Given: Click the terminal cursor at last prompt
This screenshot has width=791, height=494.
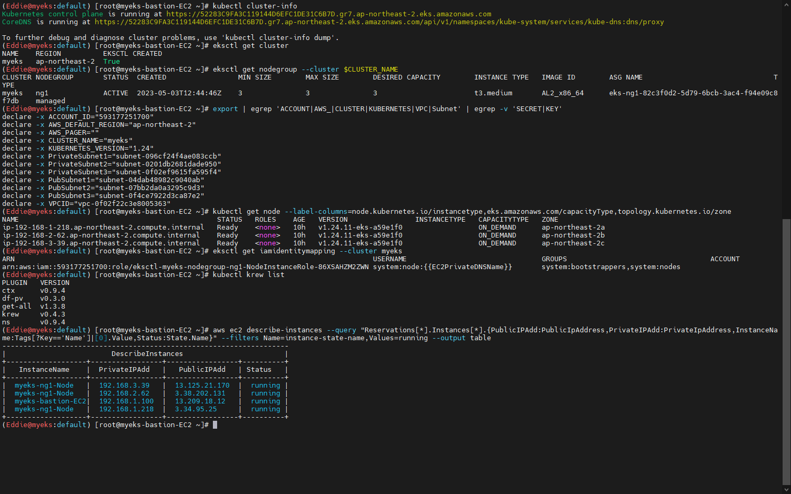Looking at the screenshot, I should (215, 424).
